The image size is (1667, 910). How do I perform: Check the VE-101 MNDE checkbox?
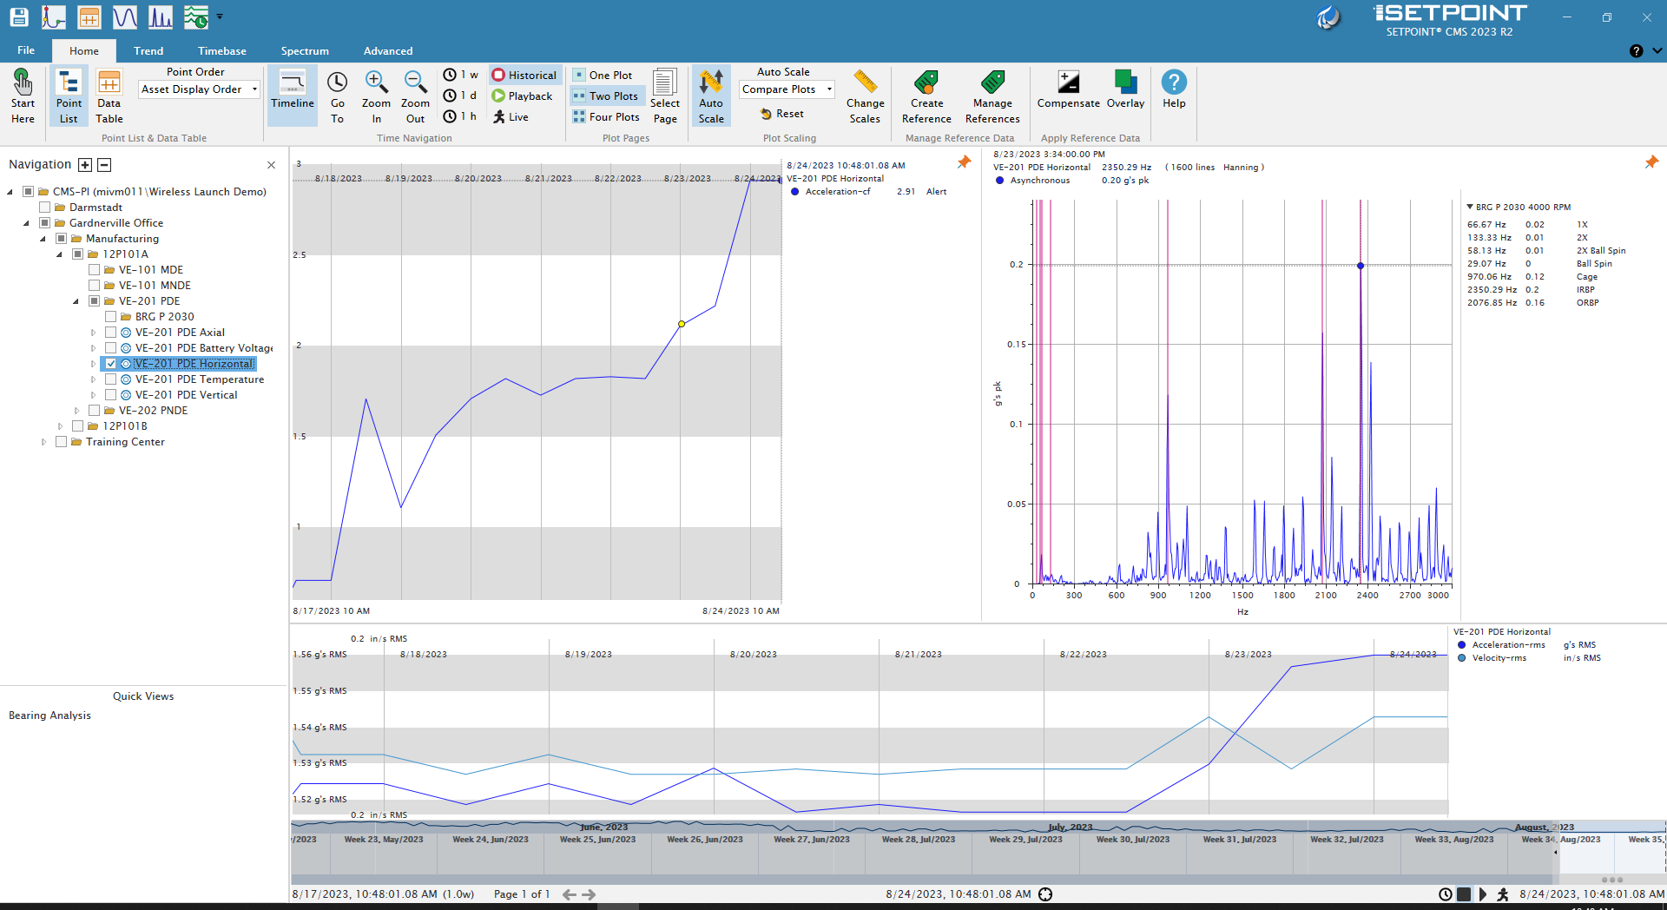pos(94,286)
